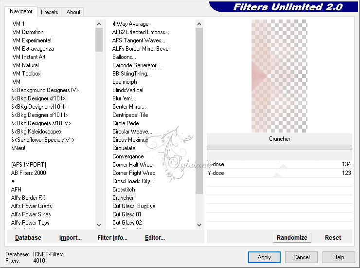Viewport: 360px width, 268px height.
Task: Open the Database menu
Action: pyautogui.click(x=28, y=238)
